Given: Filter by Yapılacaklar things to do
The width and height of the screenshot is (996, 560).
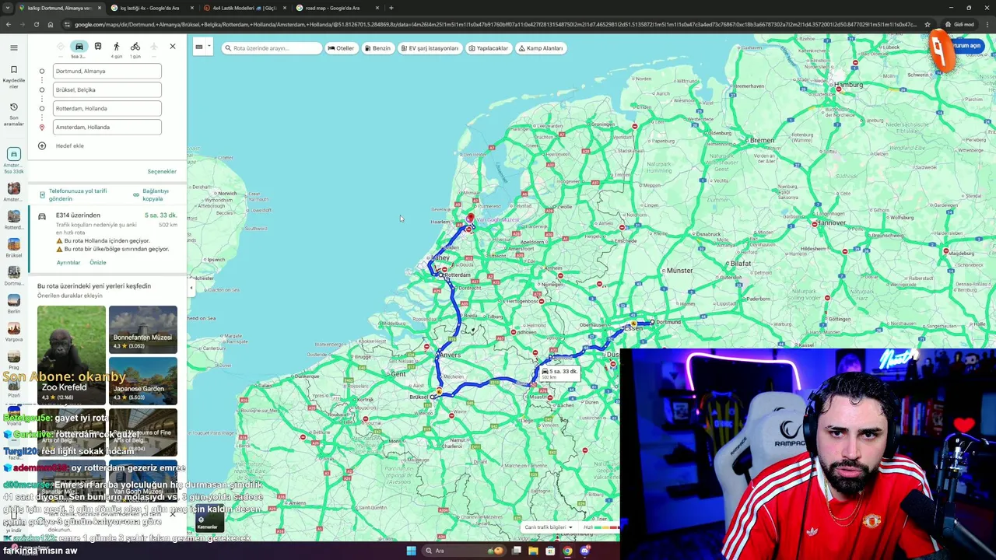Looking at the screenshot, I should tap(488, 48).
